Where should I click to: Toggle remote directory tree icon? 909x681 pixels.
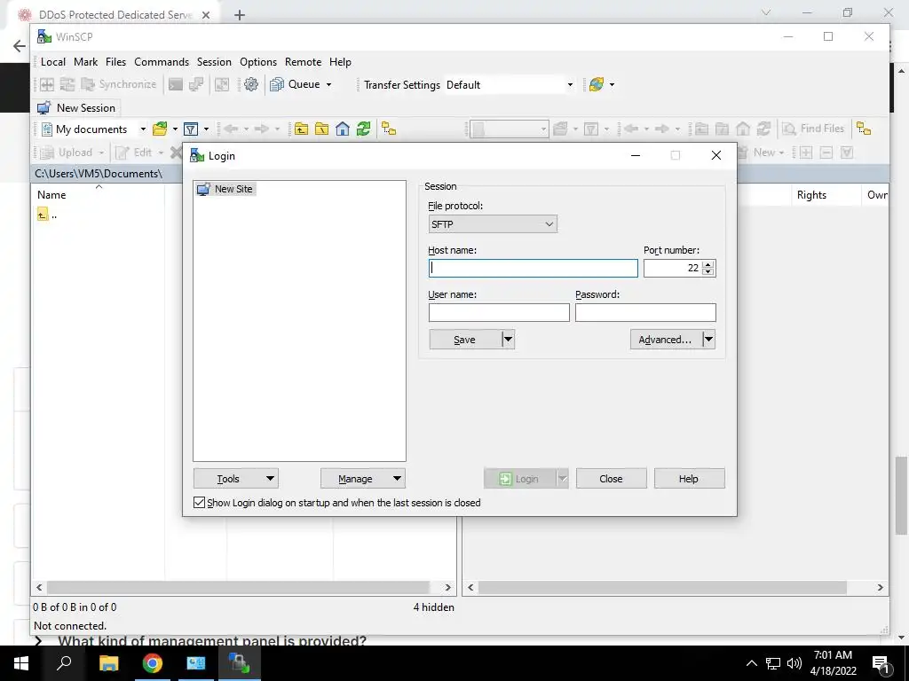click(x=864, y=129)
